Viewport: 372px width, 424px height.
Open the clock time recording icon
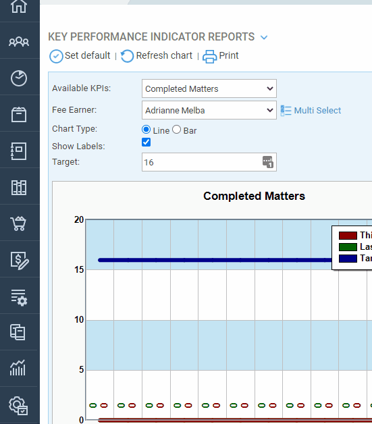coord(19,78)
